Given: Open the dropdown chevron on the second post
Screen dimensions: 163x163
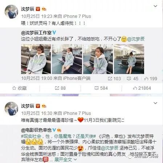Looking at the screenshot, I should 155,103.
